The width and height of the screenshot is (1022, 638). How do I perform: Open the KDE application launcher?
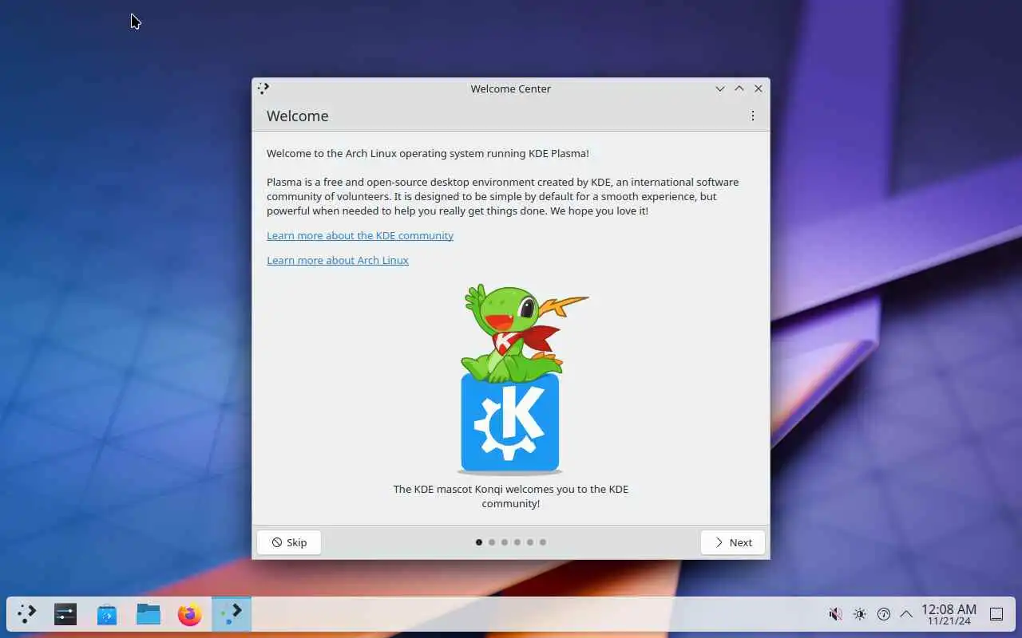27,614
